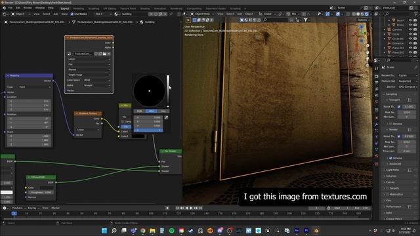
Task: Expand the Performance panel
Action: point(394,206)
